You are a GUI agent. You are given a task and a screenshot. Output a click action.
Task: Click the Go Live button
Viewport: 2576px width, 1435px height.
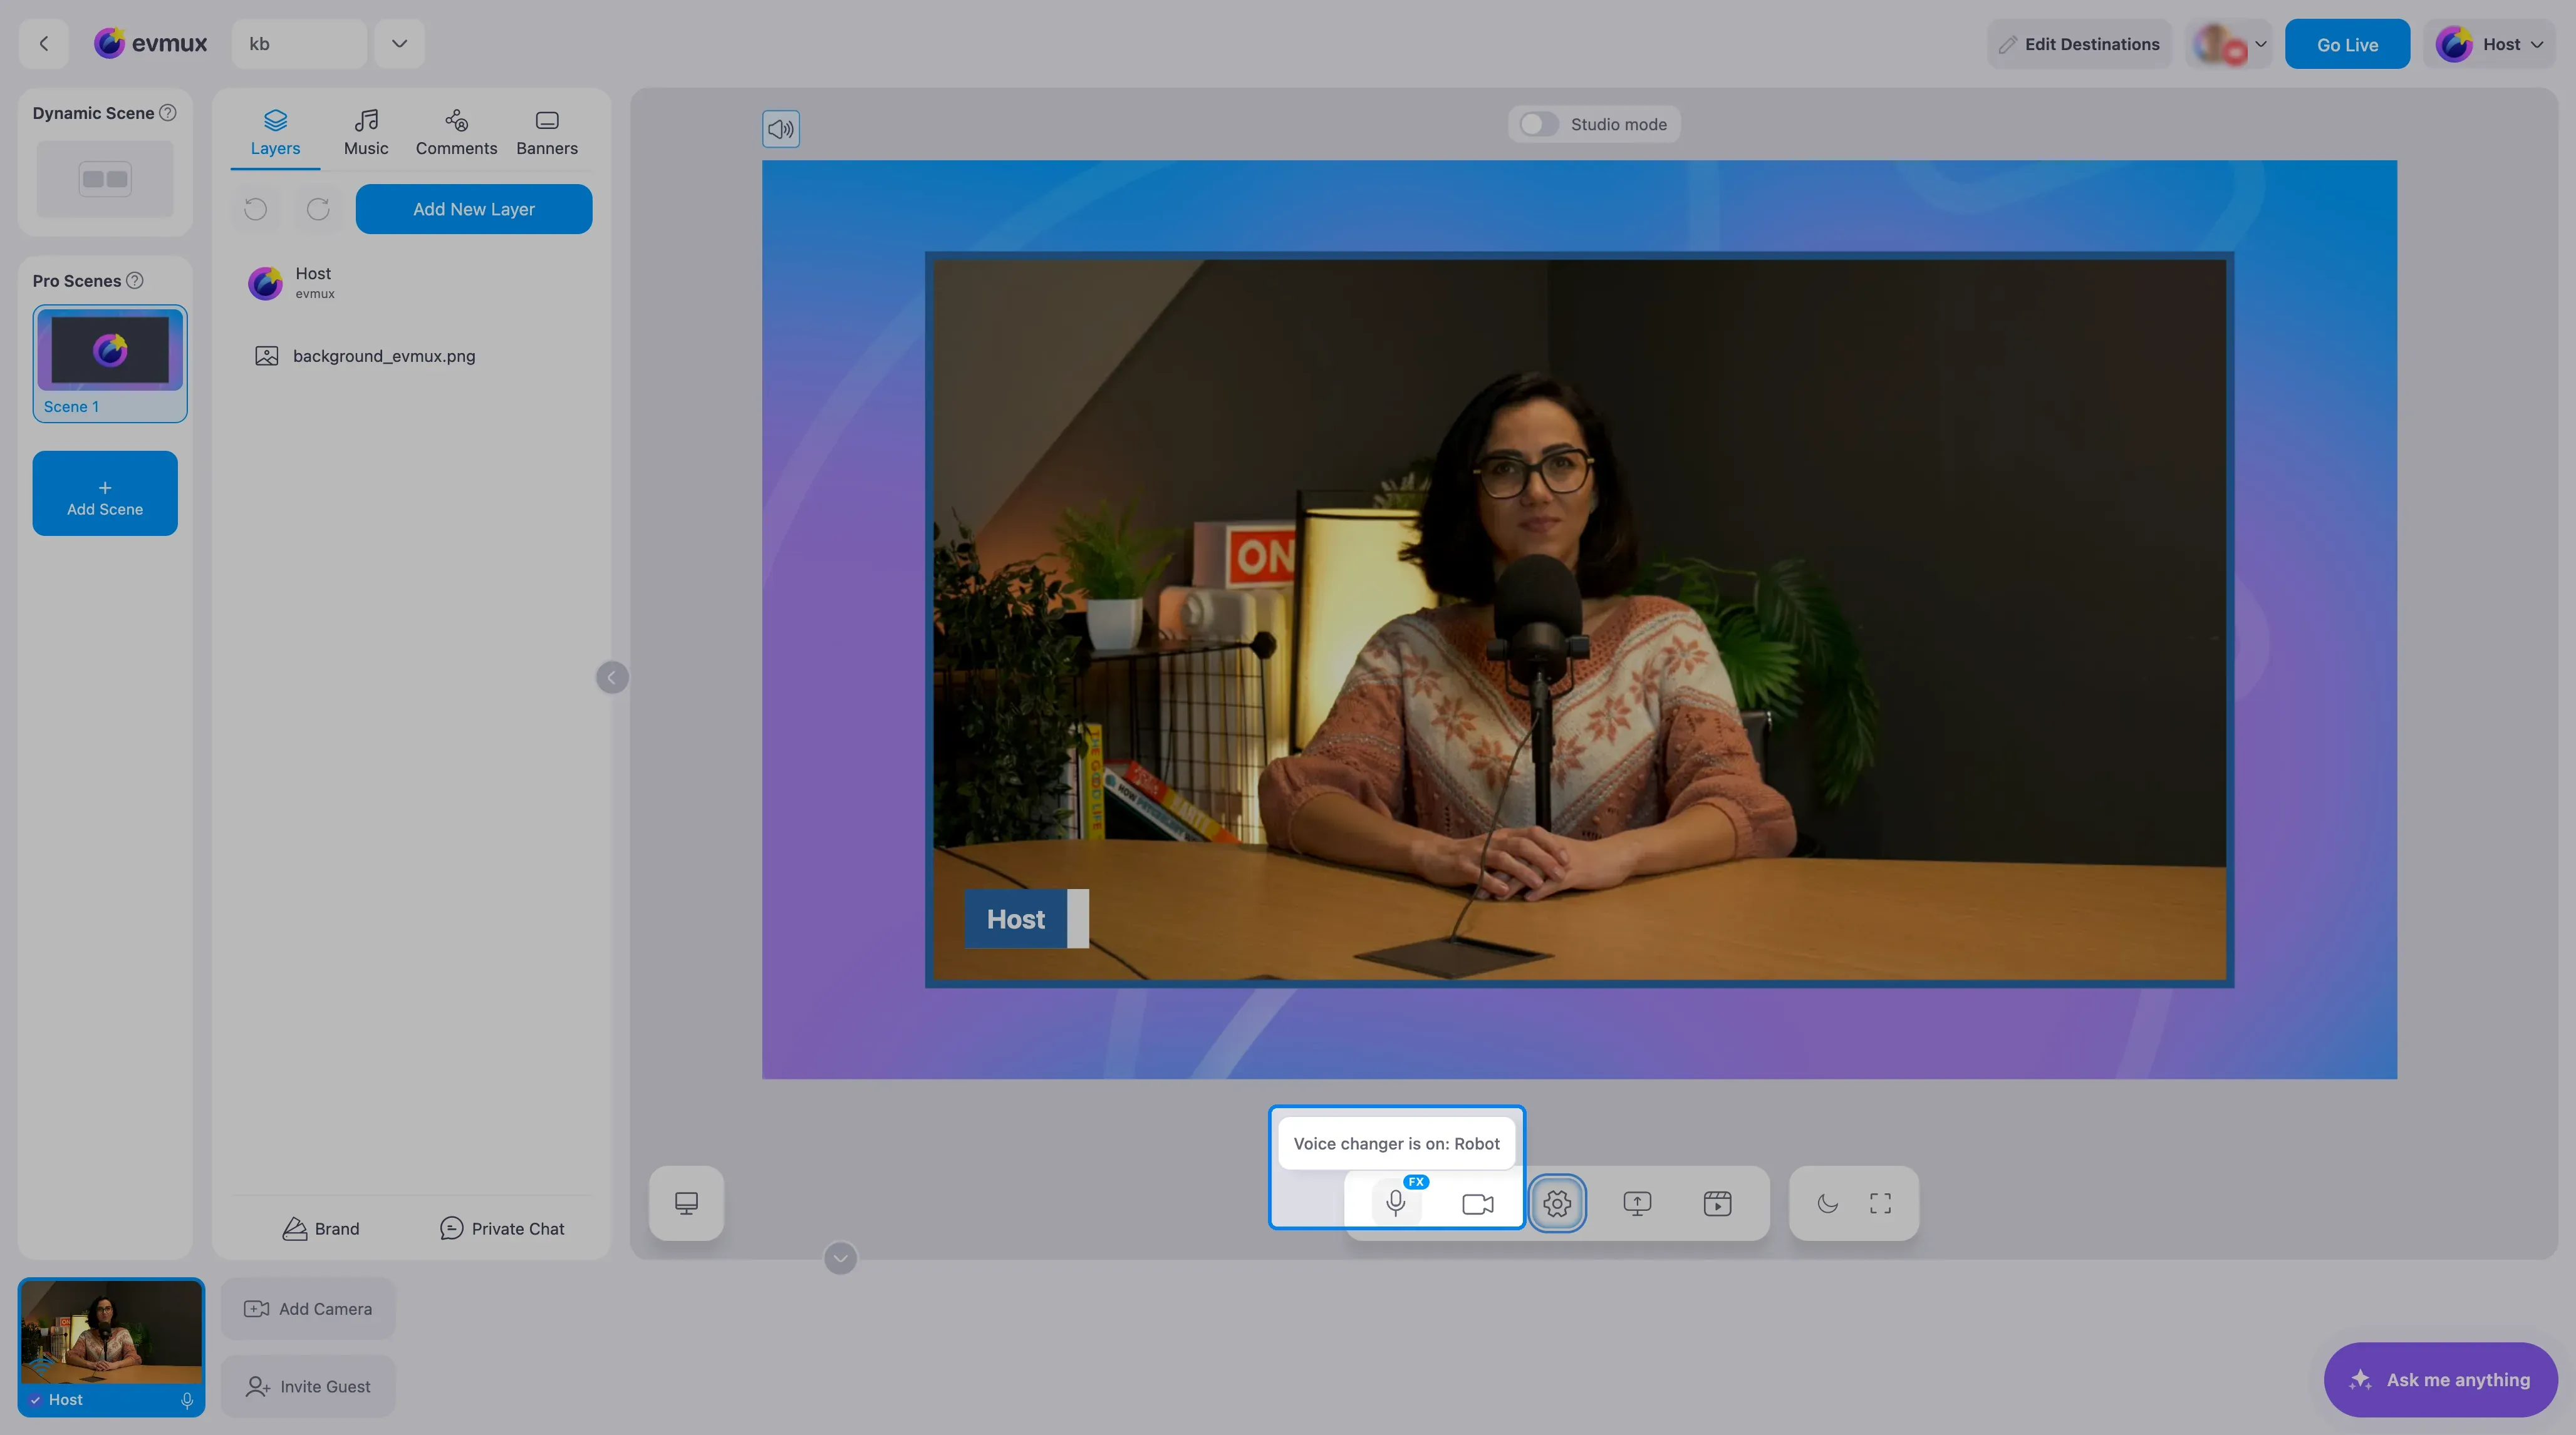pyautogui.click(x=2347, y=44)
